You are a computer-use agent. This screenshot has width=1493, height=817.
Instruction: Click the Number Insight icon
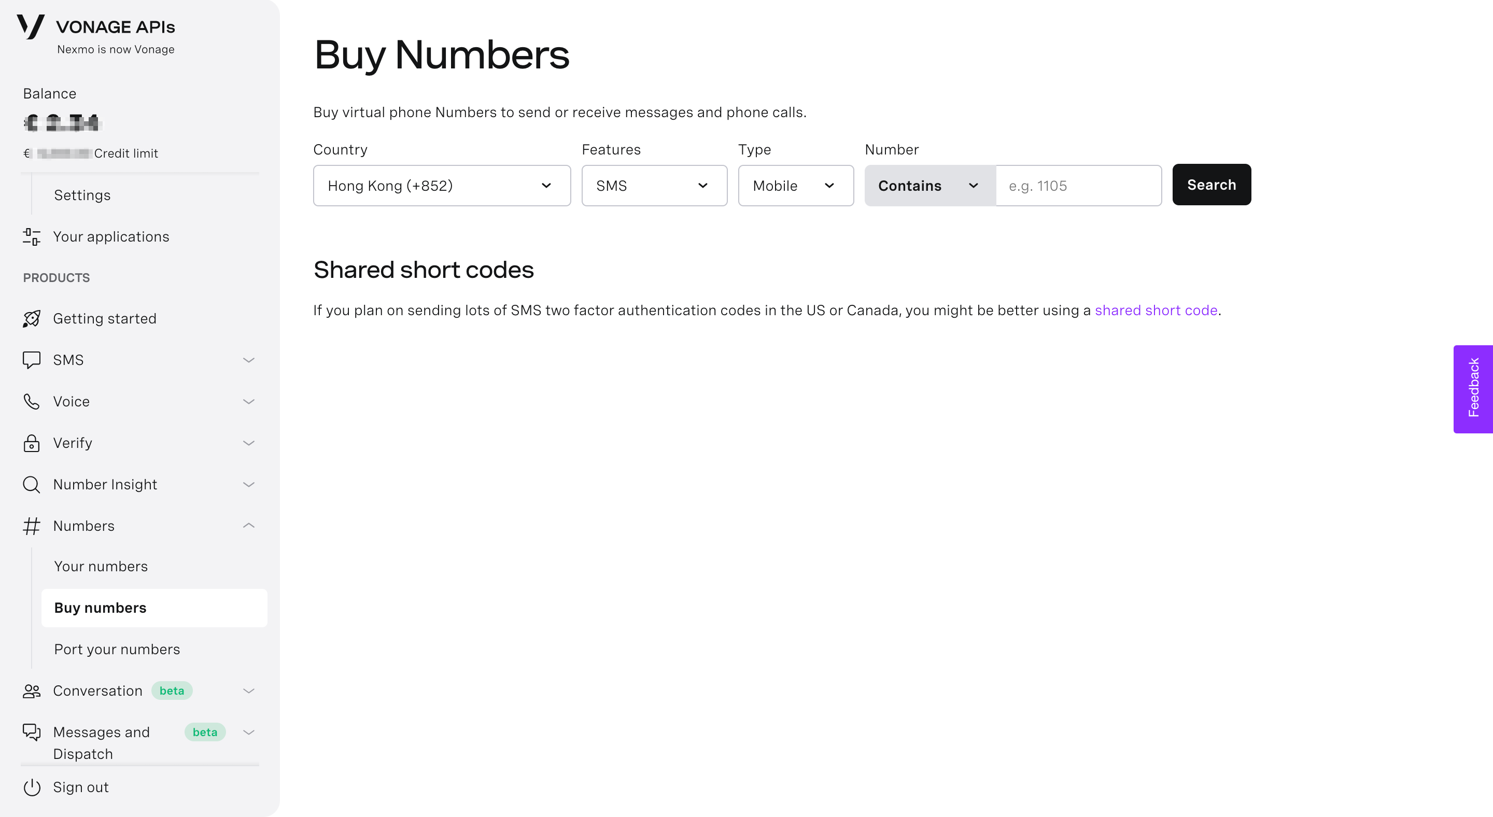click(31, 484)
